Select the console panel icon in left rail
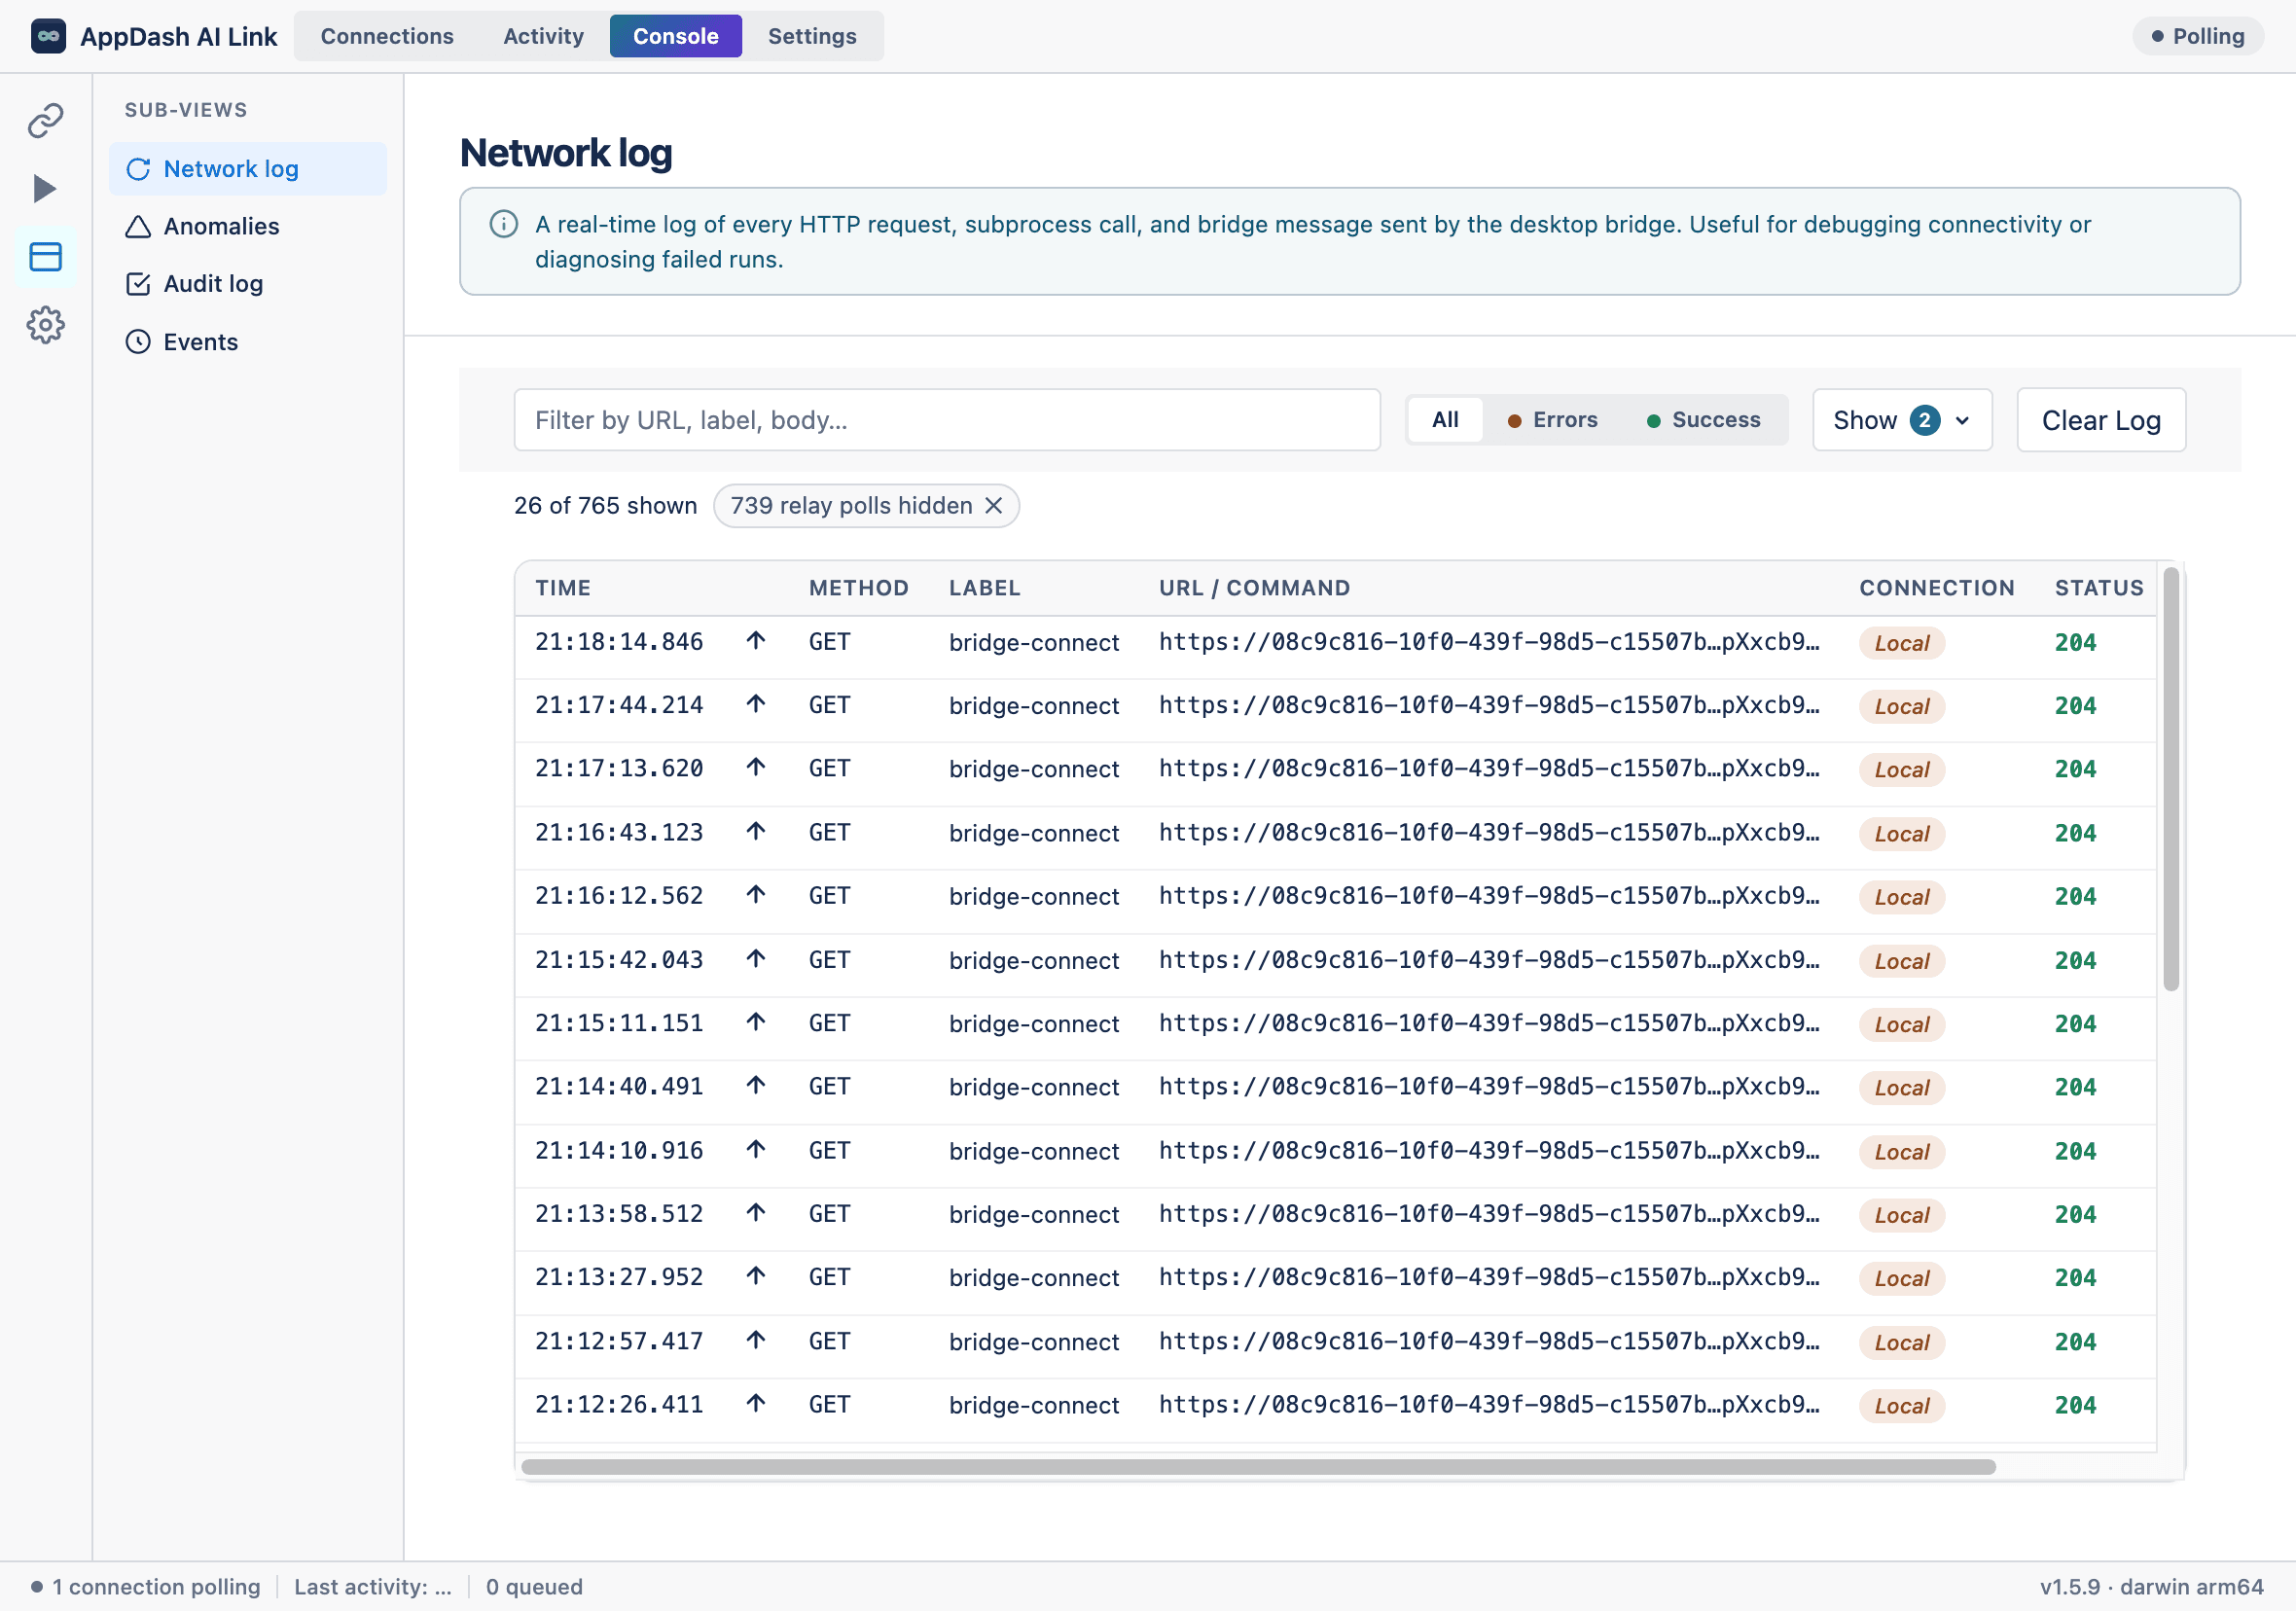The height and width of the screenshot is (1611, 2296). coord(46,257)
